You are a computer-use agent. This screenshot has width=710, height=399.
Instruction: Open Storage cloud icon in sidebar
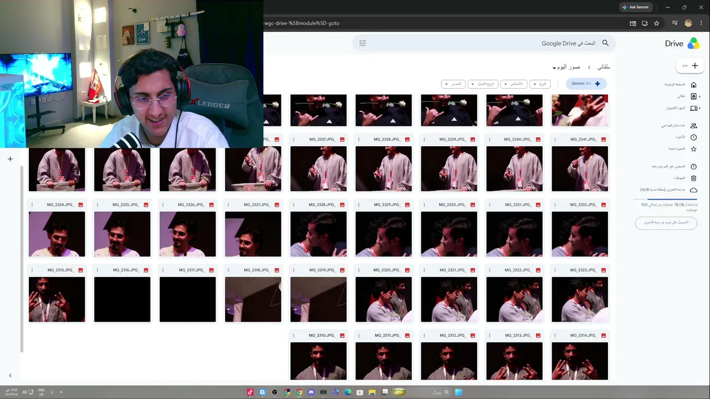tap(693, 190)
